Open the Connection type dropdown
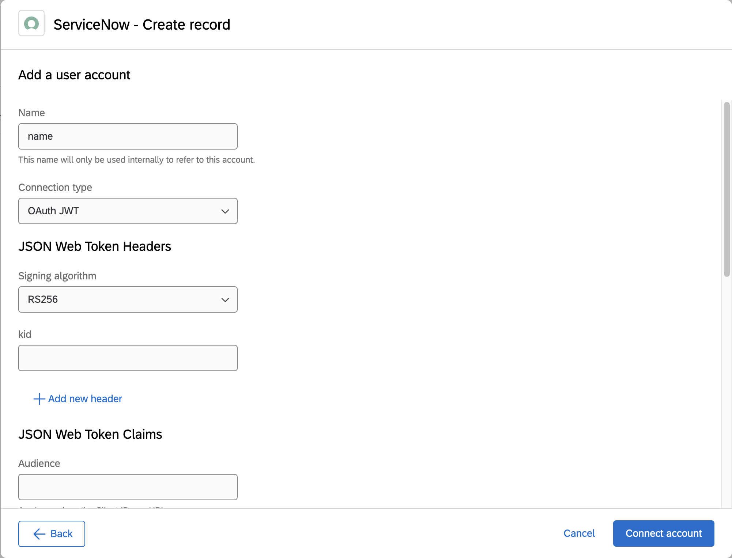Image resolution: width=732 pixels, height=558 pixels. 128,211
